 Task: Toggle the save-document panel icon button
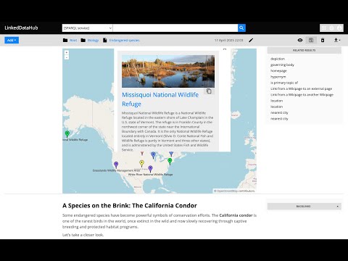(311, 40)
